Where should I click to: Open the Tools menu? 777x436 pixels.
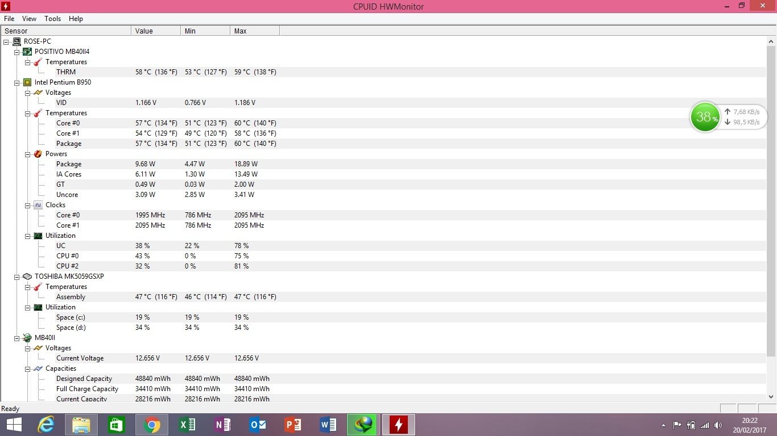(52, 19)
